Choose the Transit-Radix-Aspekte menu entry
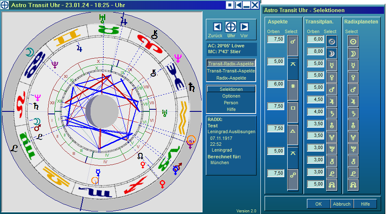This screenshot has height=214, width=387. pyautogui.click(x=231, y=64)
